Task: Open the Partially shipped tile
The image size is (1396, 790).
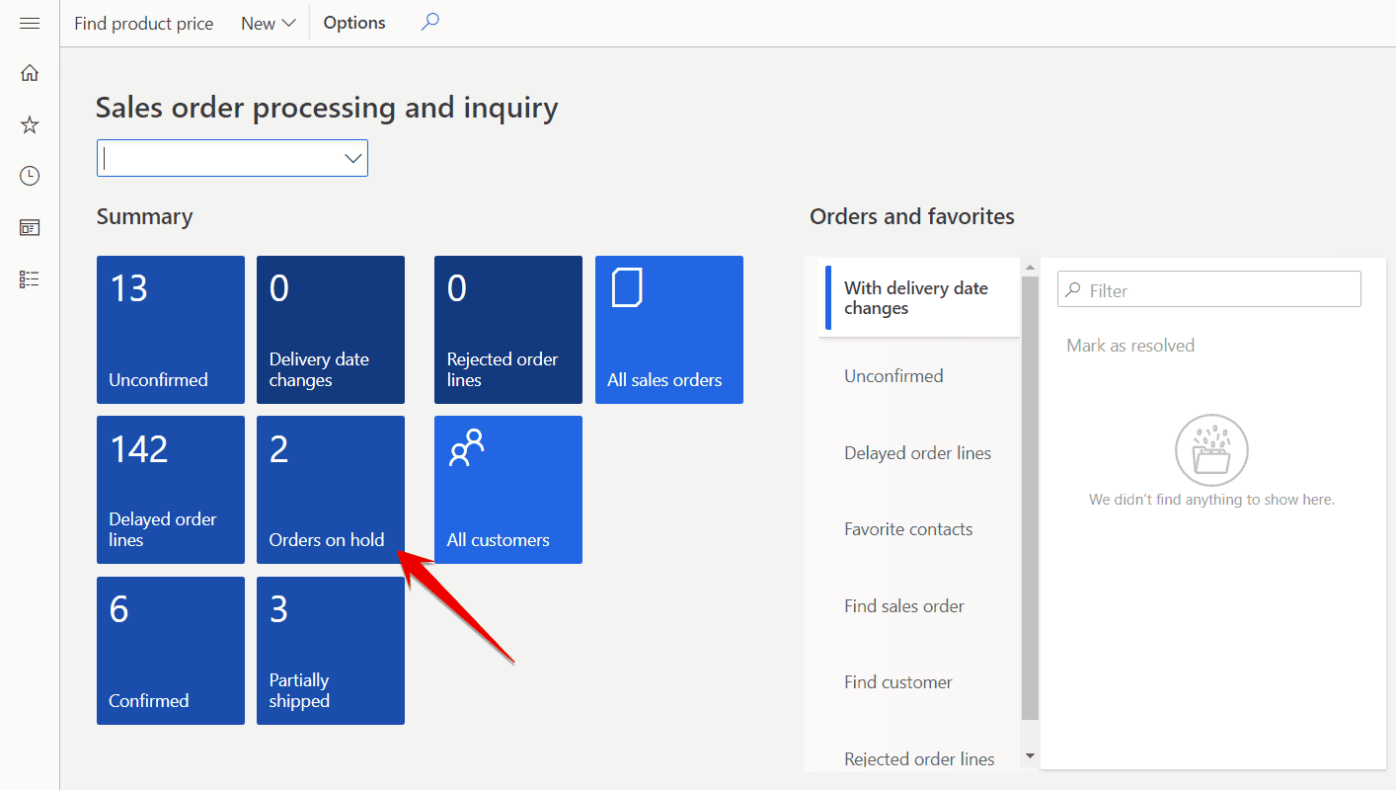Action: 331,651
